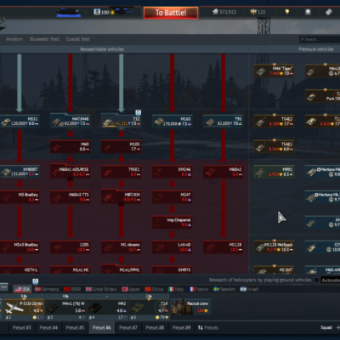Viewport: 340px width, 340px height.
Task: Click the player rank icon beside 100
Action: tap(97, 12)
